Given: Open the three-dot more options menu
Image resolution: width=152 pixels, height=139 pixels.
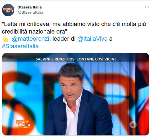Looking at the screenshot, I should pos(147,7).
